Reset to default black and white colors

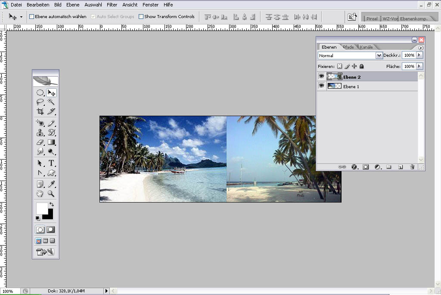[38, 218]
